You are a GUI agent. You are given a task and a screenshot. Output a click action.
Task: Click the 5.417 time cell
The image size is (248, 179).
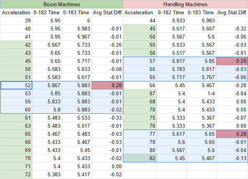(77, 174)
